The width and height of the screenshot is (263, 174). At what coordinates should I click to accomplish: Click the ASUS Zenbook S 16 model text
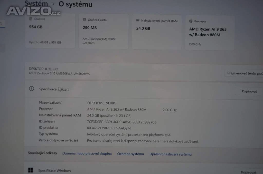coord(59,74)
